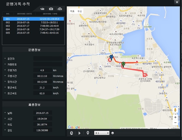
Task: Click the 설악고등학교 map label
Action: [x=100, y=78]
